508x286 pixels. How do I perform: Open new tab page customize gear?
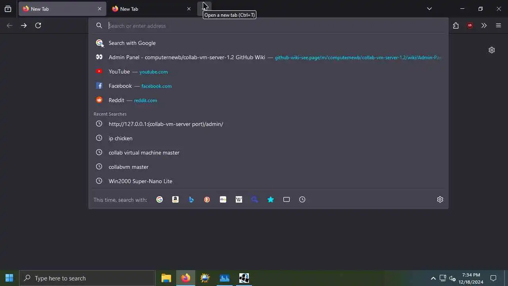pos(492,50)
